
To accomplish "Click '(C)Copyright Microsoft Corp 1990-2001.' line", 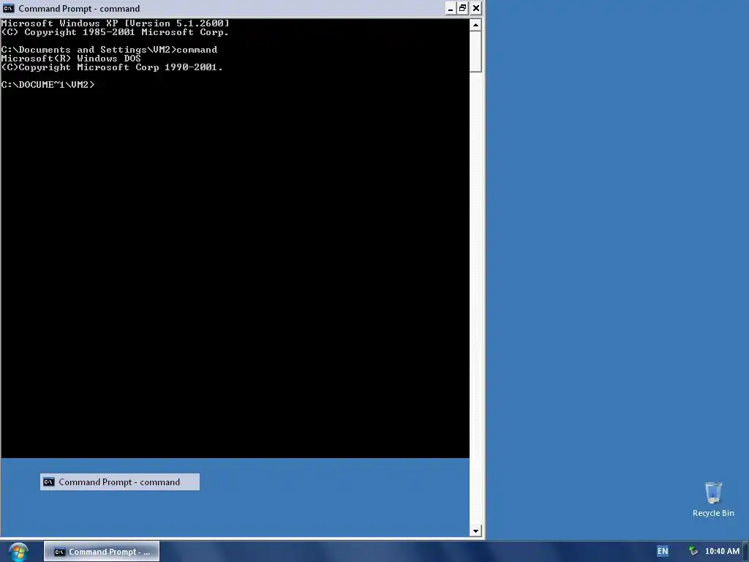I will 112,67.
